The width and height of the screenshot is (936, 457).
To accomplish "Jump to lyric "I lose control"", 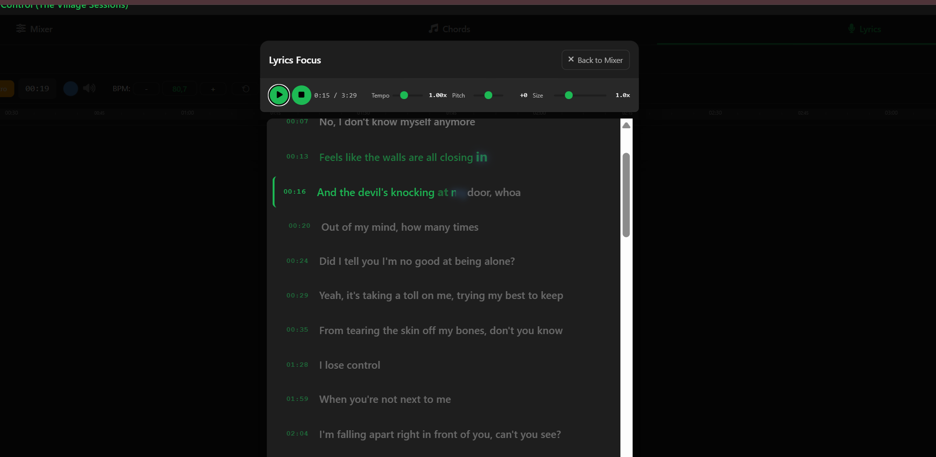I will (350, 365).
